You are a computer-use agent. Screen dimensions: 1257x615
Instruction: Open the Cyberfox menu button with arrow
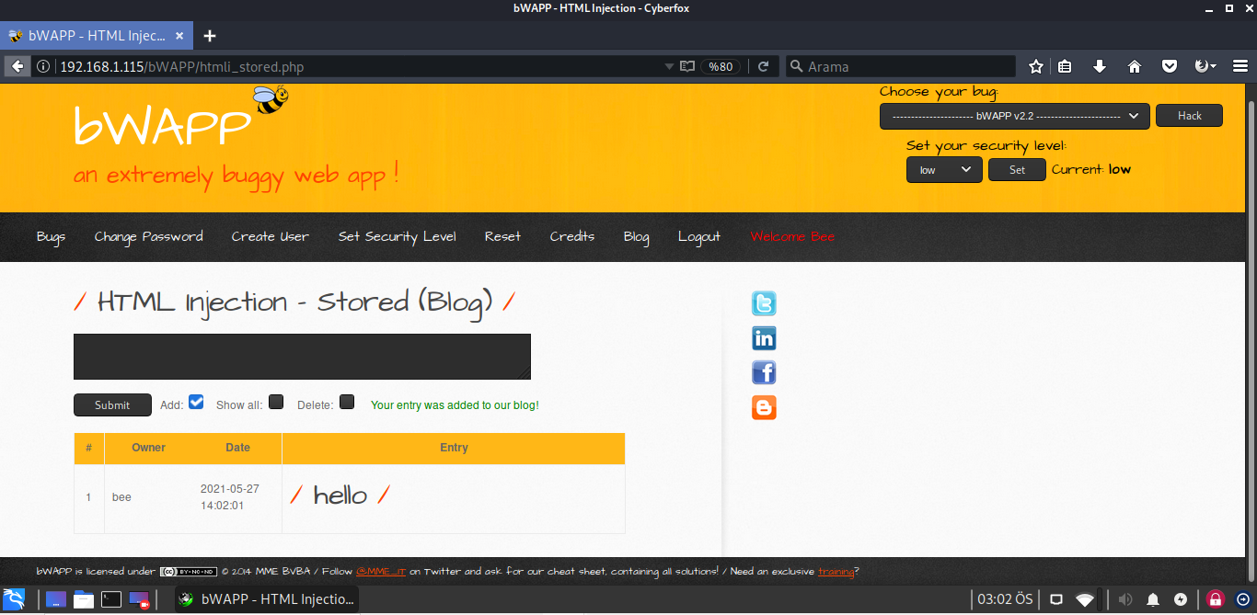coord(1205,66)
